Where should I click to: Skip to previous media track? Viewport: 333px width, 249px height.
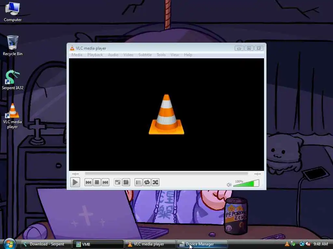[x=88, y=182]
